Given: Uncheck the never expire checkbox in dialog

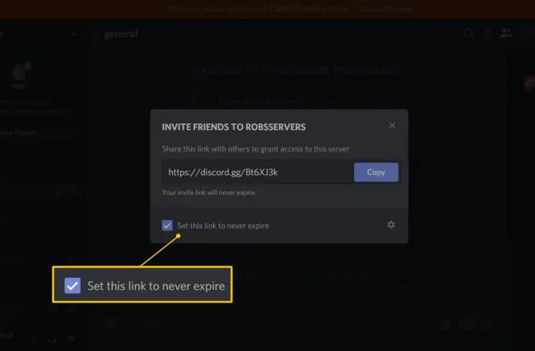Looking at the screenshot, I should pyautogui.click(x=167, y=225).
